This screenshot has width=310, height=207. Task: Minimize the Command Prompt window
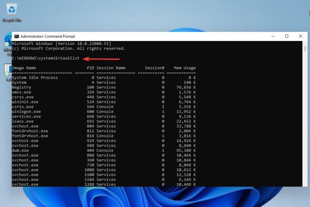[x=273, y=36]
